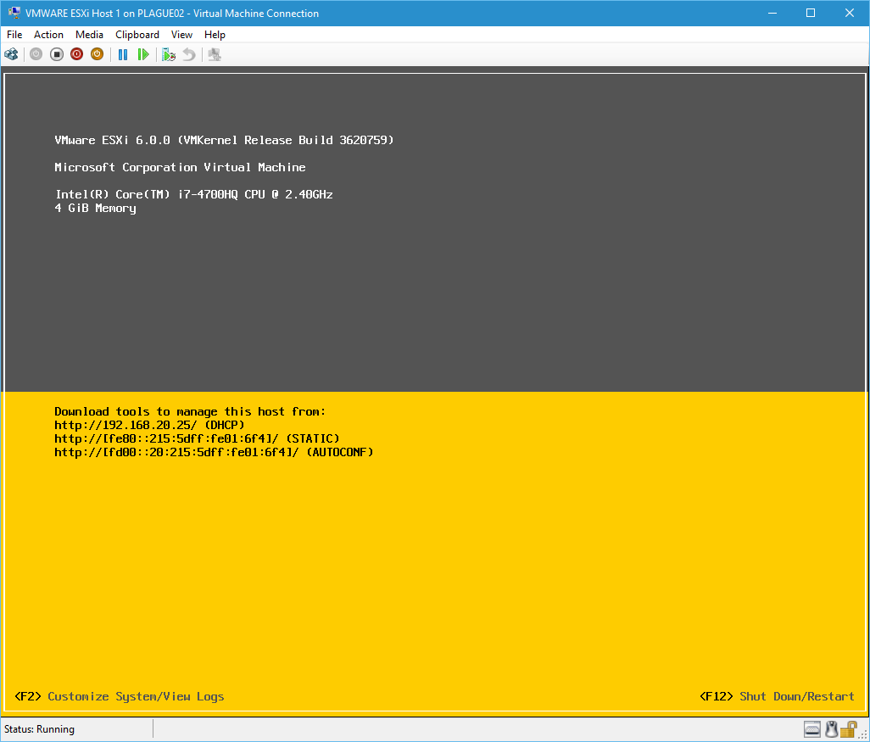Click the enhanced session toolbar icon

[x=215, y=54]
